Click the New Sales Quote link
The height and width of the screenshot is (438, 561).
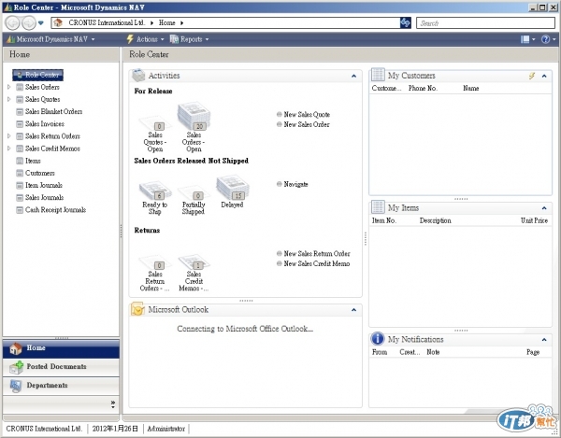pos(303,115)
